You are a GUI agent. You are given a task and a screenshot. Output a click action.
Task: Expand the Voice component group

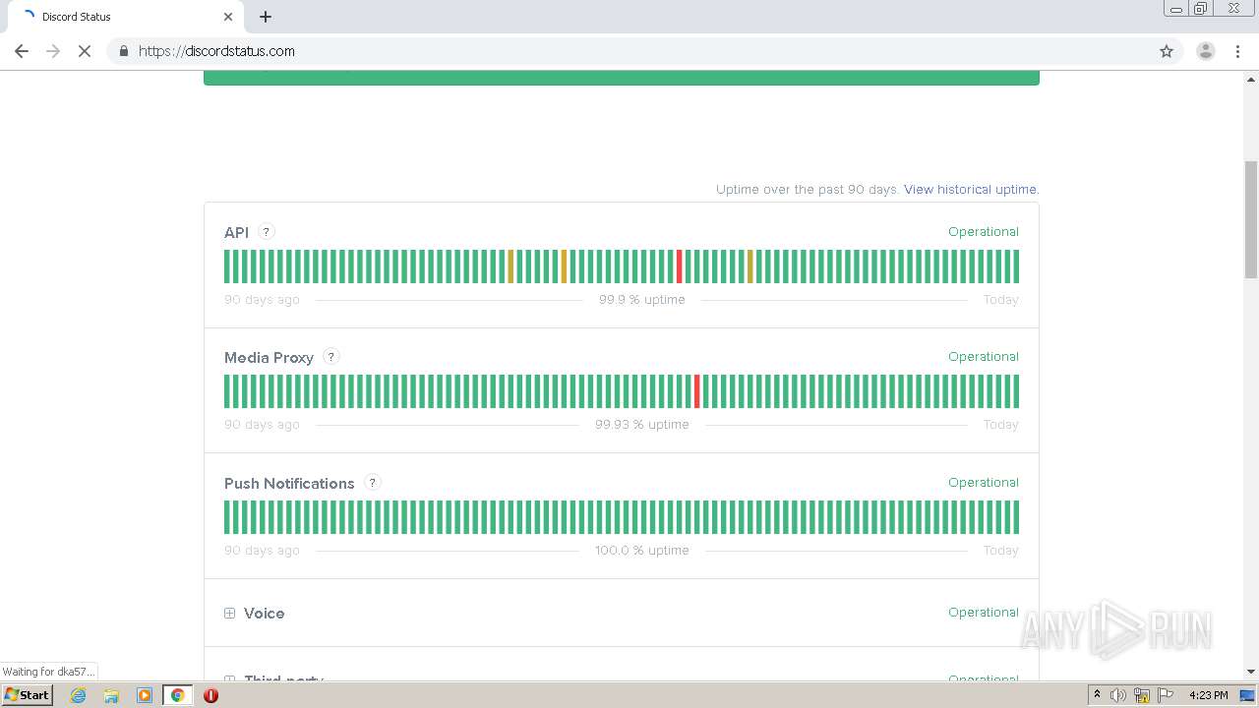(x=229, y=613)
